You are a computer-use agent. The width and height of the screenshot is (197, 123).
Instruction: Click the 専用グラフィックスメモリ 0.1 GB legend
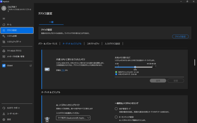click(128, 72)
